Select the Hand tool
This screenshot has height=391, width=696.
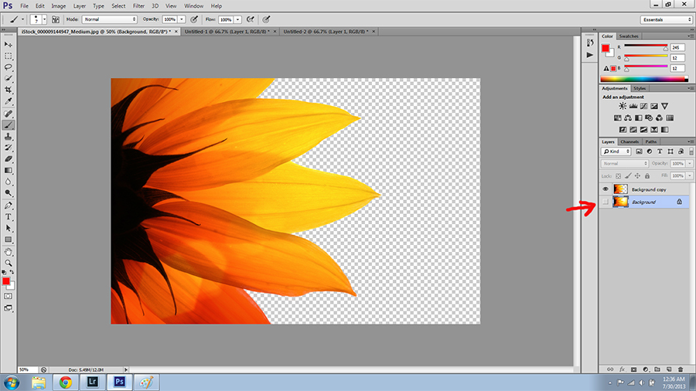pos(9,251)
